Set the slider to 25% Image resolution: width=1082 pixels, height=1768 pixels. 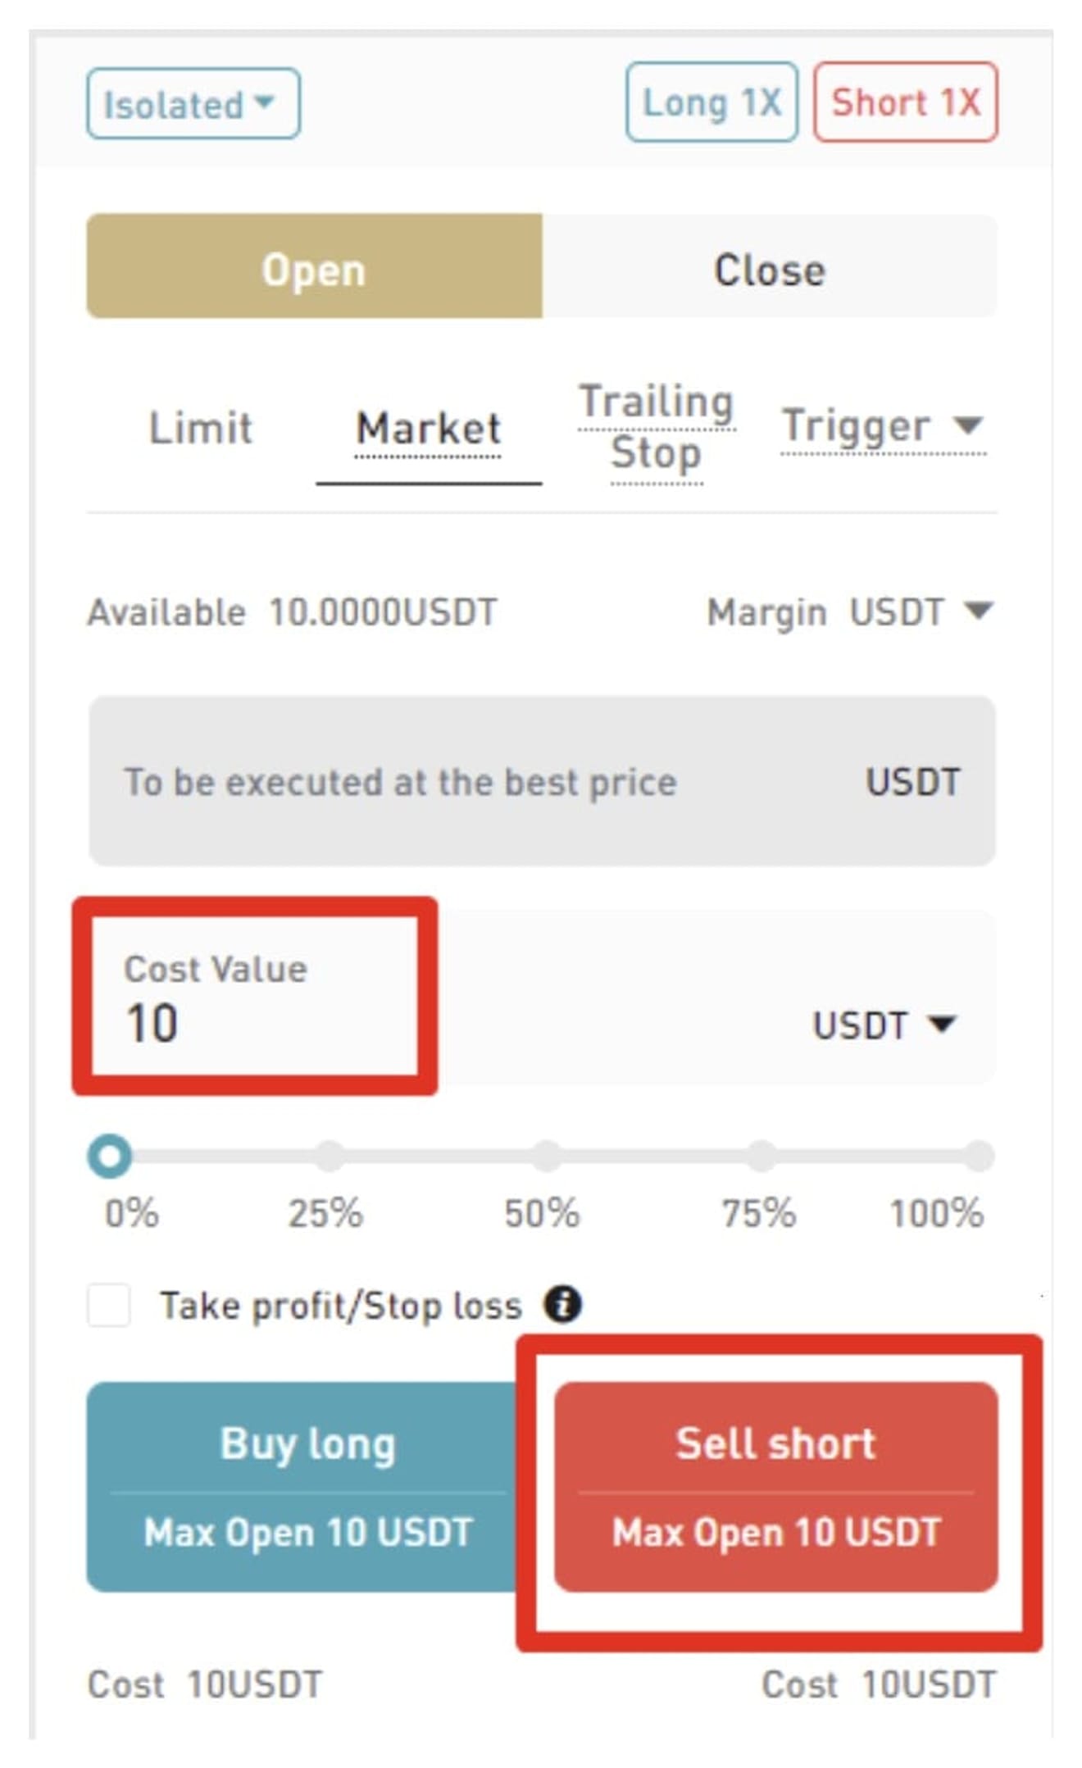[x=329, y=1156]
